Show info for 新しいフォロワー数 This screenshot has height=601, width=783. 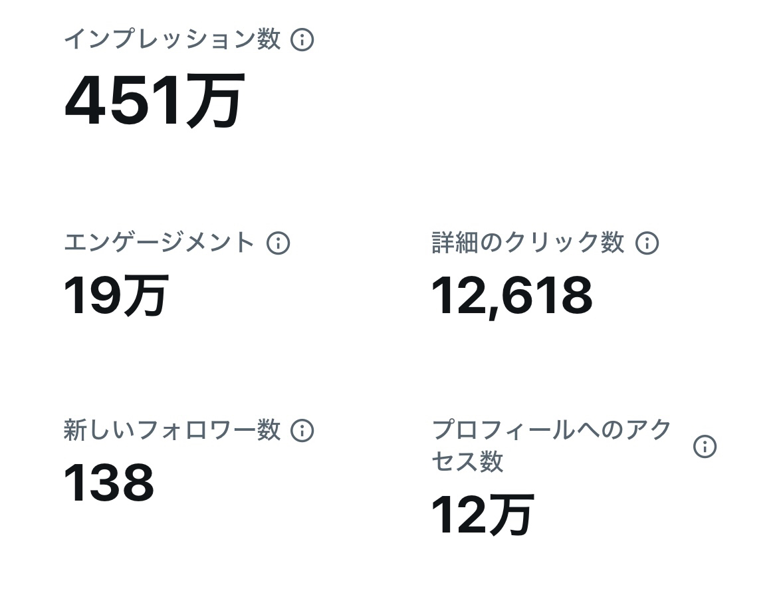point(302,431)
